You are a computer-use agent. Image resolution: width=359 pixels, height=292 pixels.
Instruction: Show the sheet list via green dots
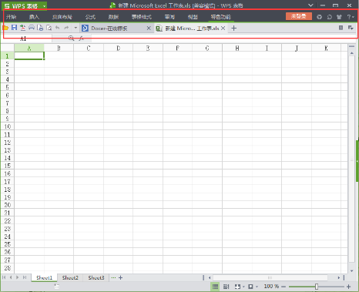click(x=113, y=277)
